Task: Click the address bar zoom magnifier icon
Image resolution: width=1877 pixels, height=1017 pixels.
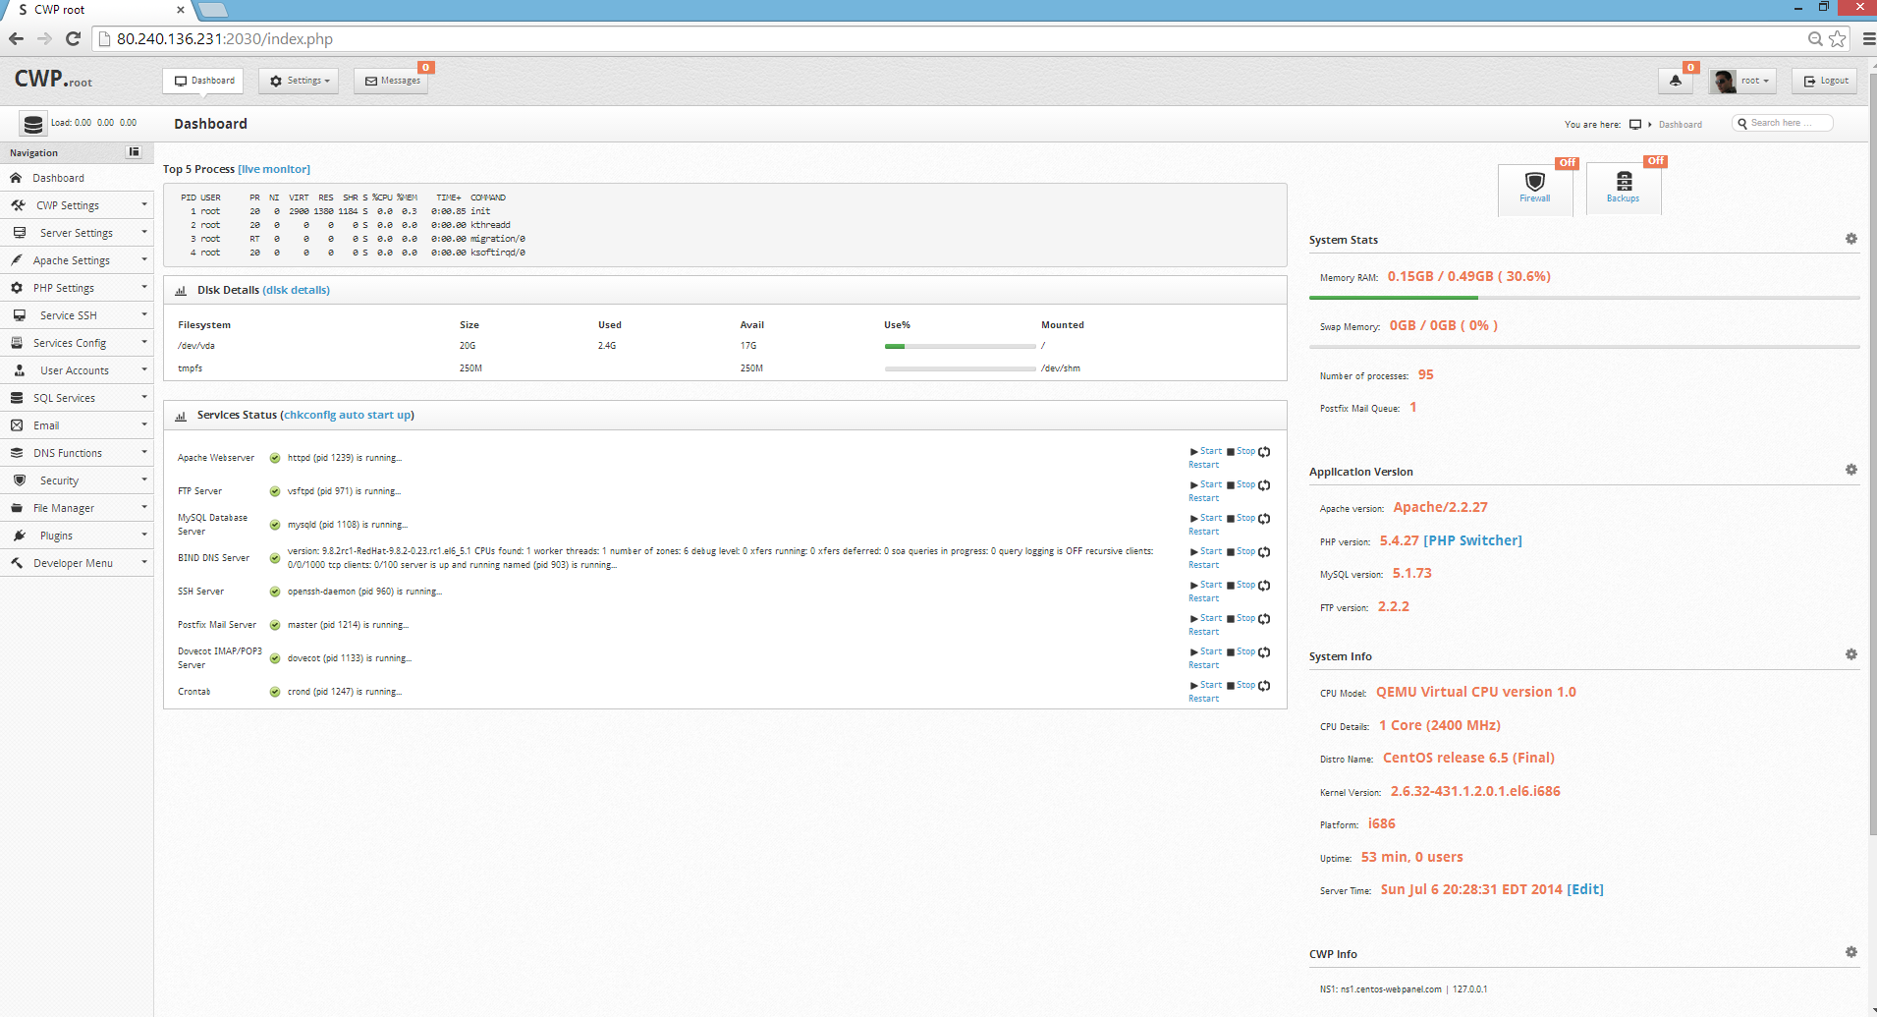Action: 1815,38
